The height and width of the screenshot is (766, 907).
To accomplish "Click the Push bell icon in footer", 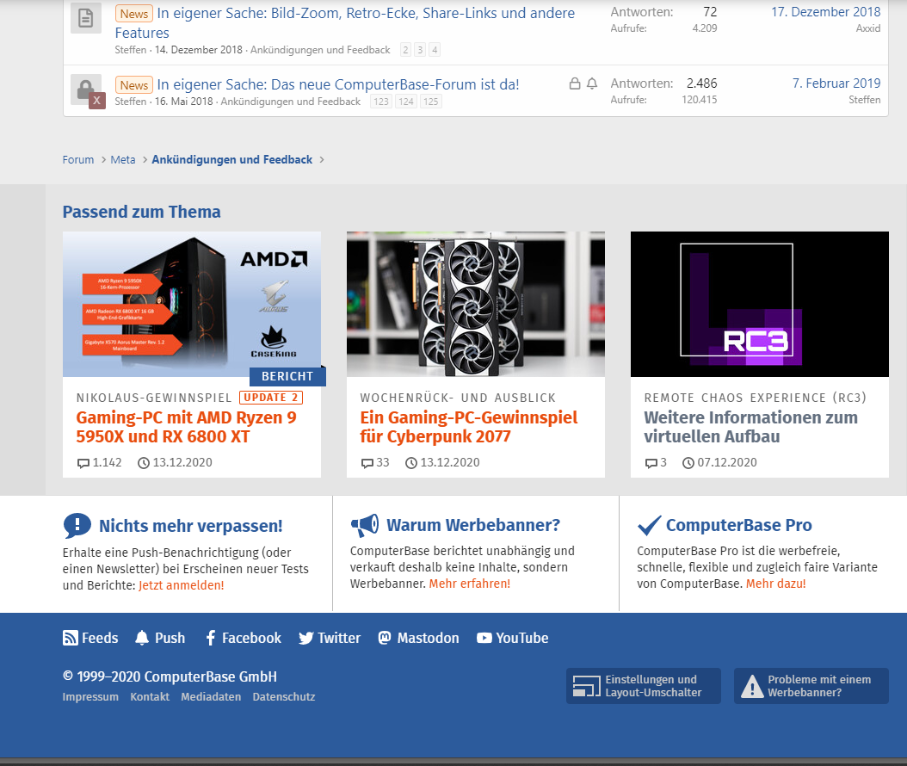I will (142, 638).
